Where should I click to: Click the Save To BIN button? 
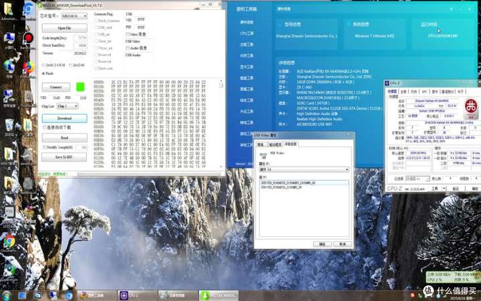[x=64, y=157]
